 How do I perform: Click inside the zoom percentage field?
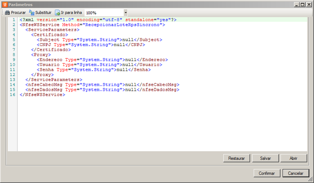click(x=104, y=13)
